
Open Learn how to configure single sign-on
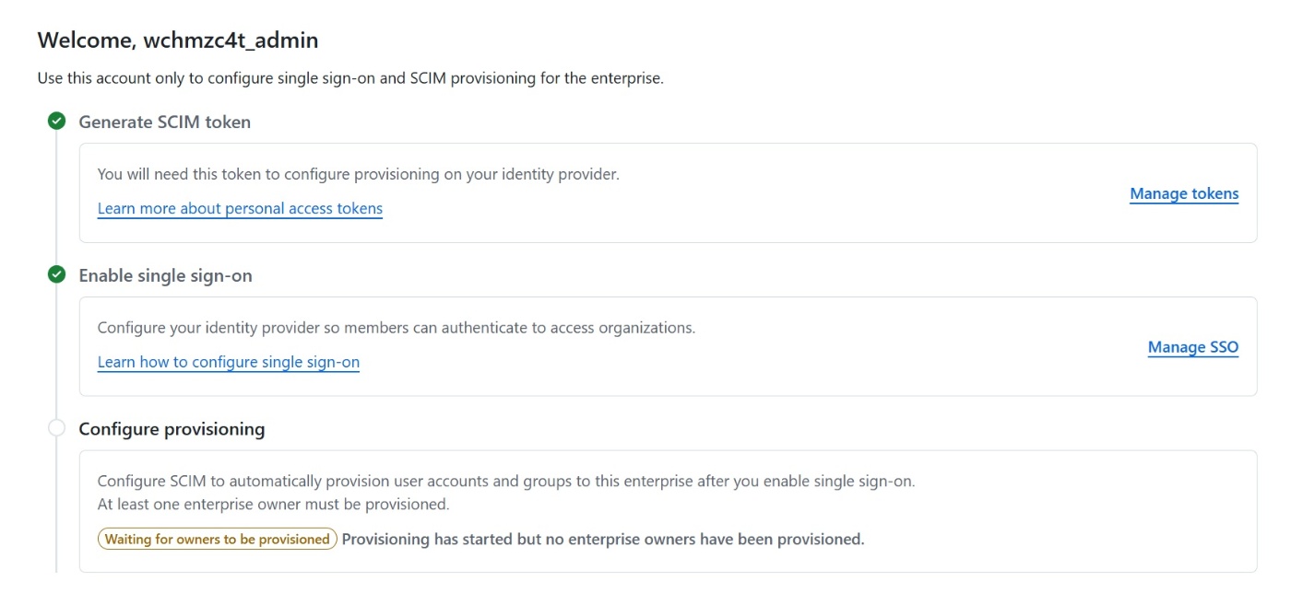229,363
